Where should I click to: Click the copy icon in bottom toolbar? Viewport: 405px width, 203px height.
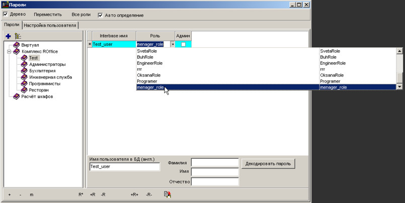pyautogui.click(x=168, y=194)
